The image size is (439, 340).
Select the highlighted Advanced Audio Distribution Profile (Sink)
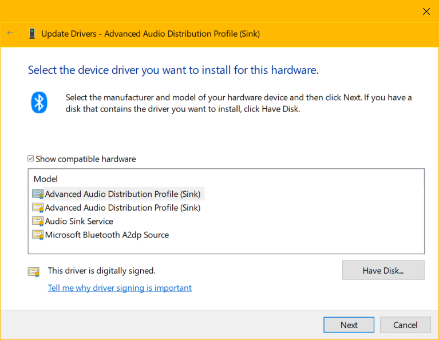122,194
